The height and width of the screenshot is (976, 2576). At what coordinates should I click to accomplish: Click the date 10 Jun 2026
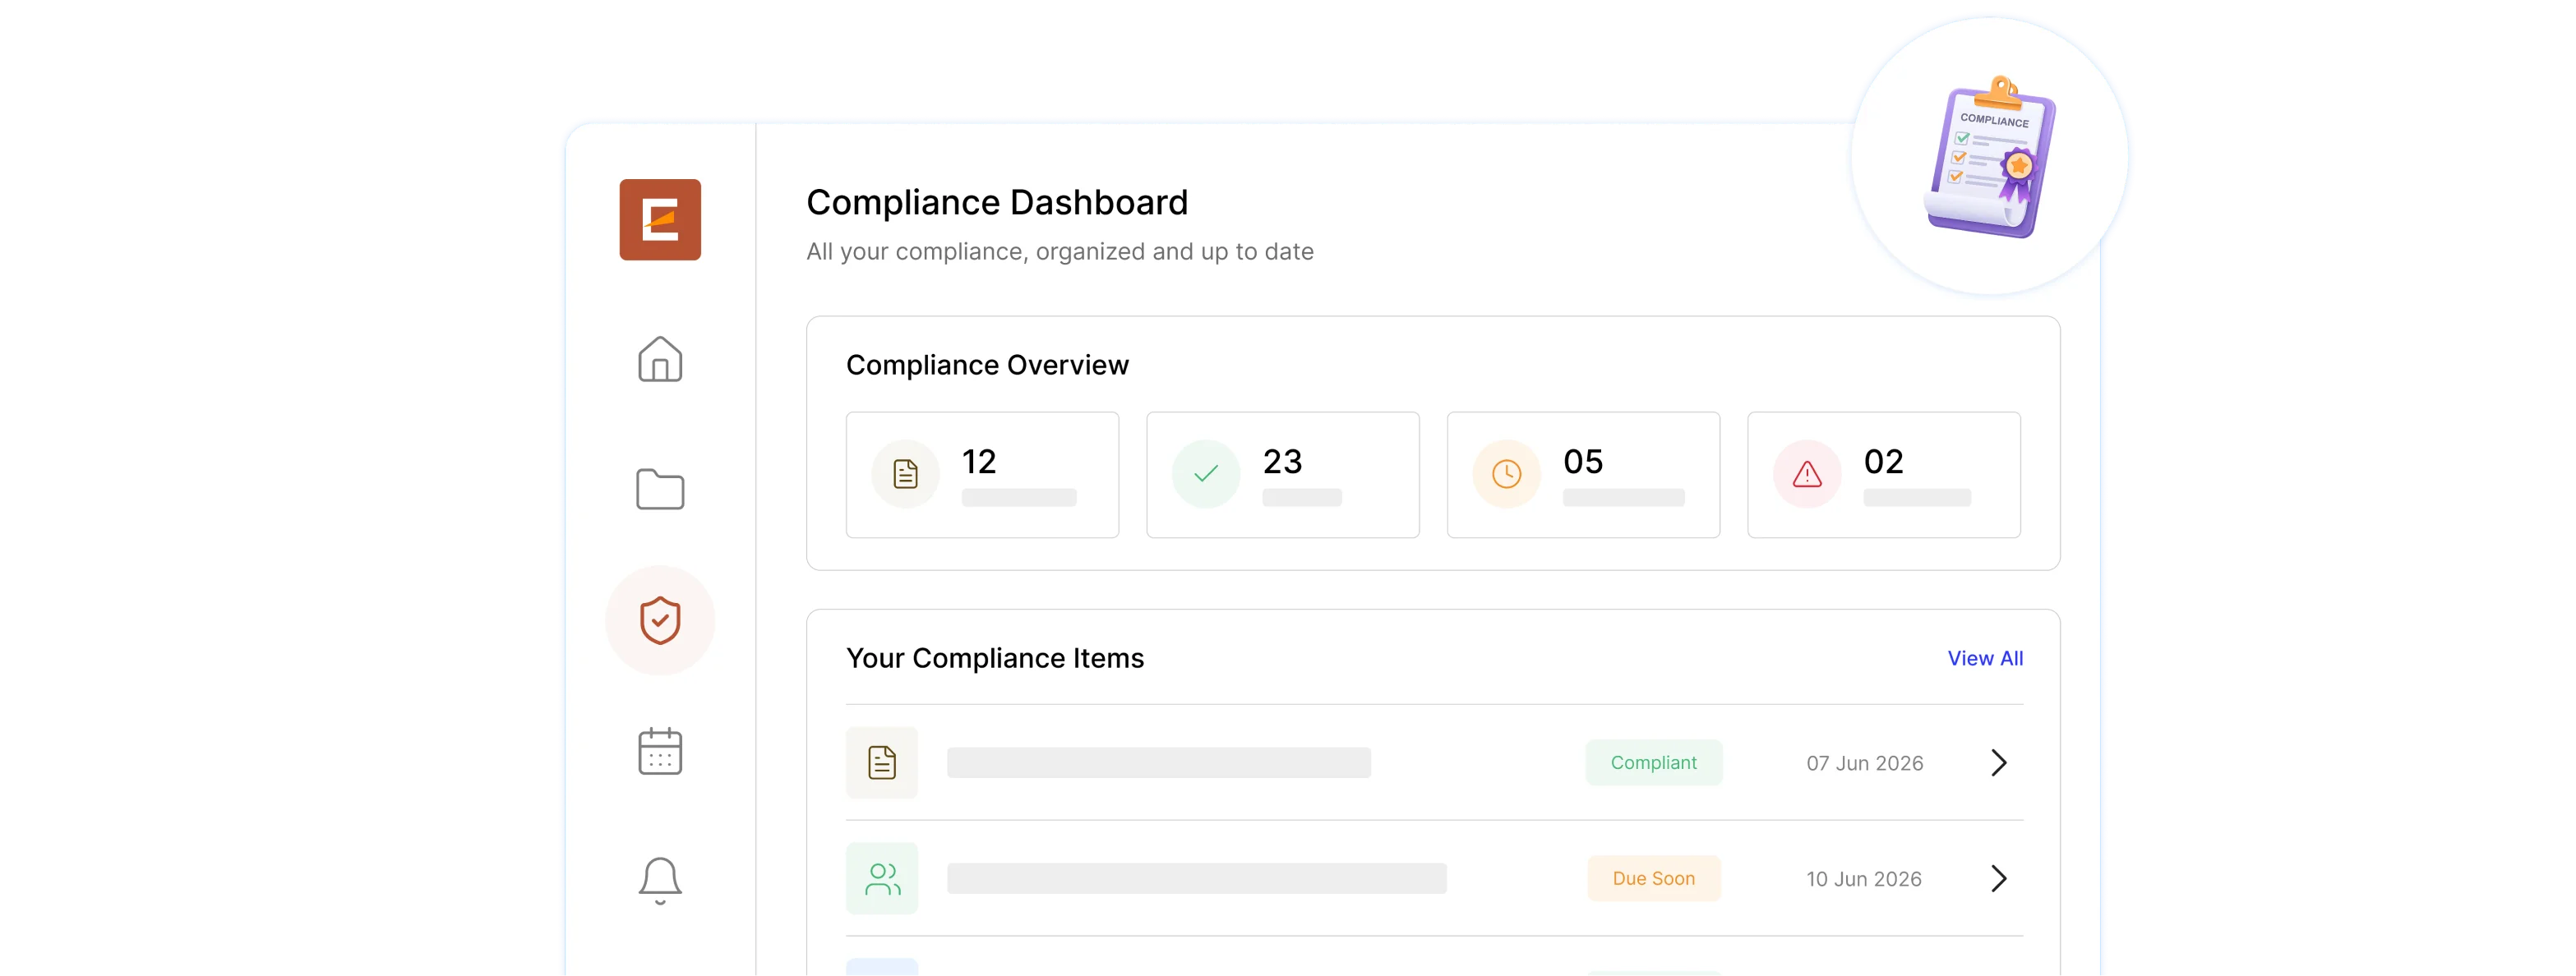pyautogui.click(x=1863, y=879)
